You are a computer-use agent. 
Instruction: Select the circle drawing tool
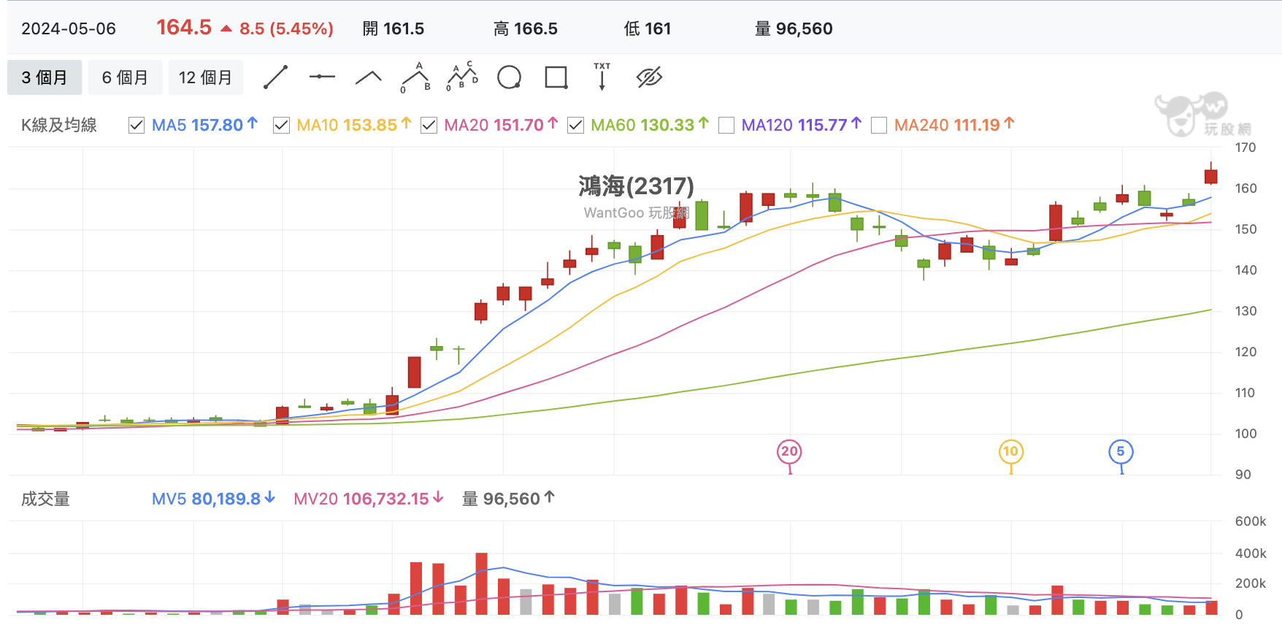tap(509, 77)
